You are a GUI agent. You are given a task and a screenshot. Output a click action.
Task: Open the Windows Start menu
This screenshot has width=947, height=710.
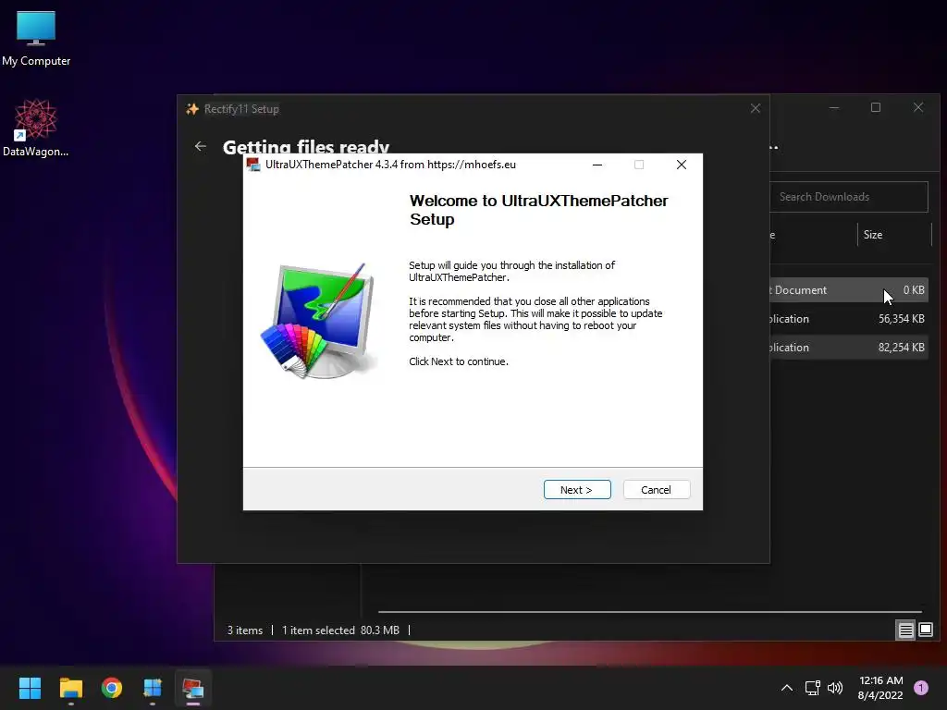(30, 688)
